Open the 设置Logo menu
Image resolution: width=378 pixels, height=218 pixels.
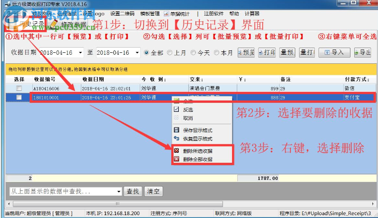click(94, 14)
